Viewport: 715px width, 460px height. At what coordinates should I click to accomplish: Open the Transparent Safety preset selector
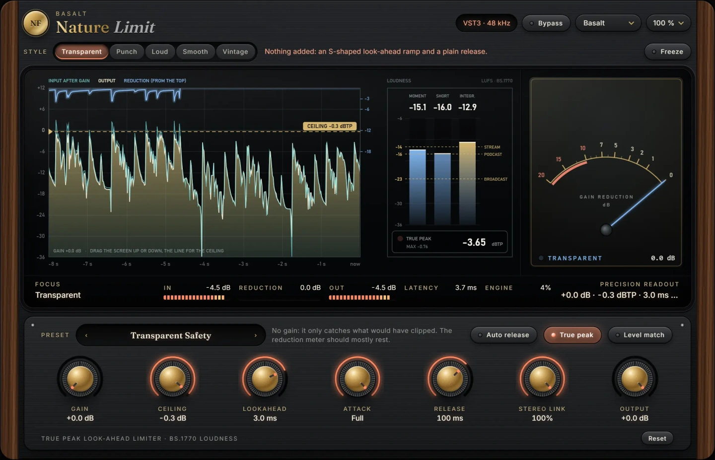pos(171,335)
